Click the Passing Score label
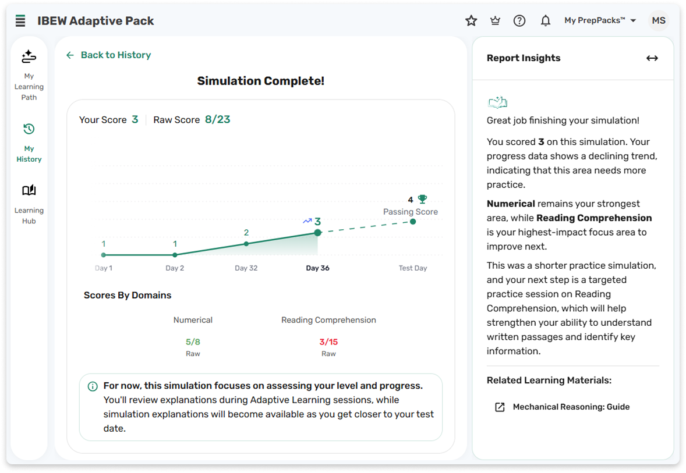 (411, 212)
